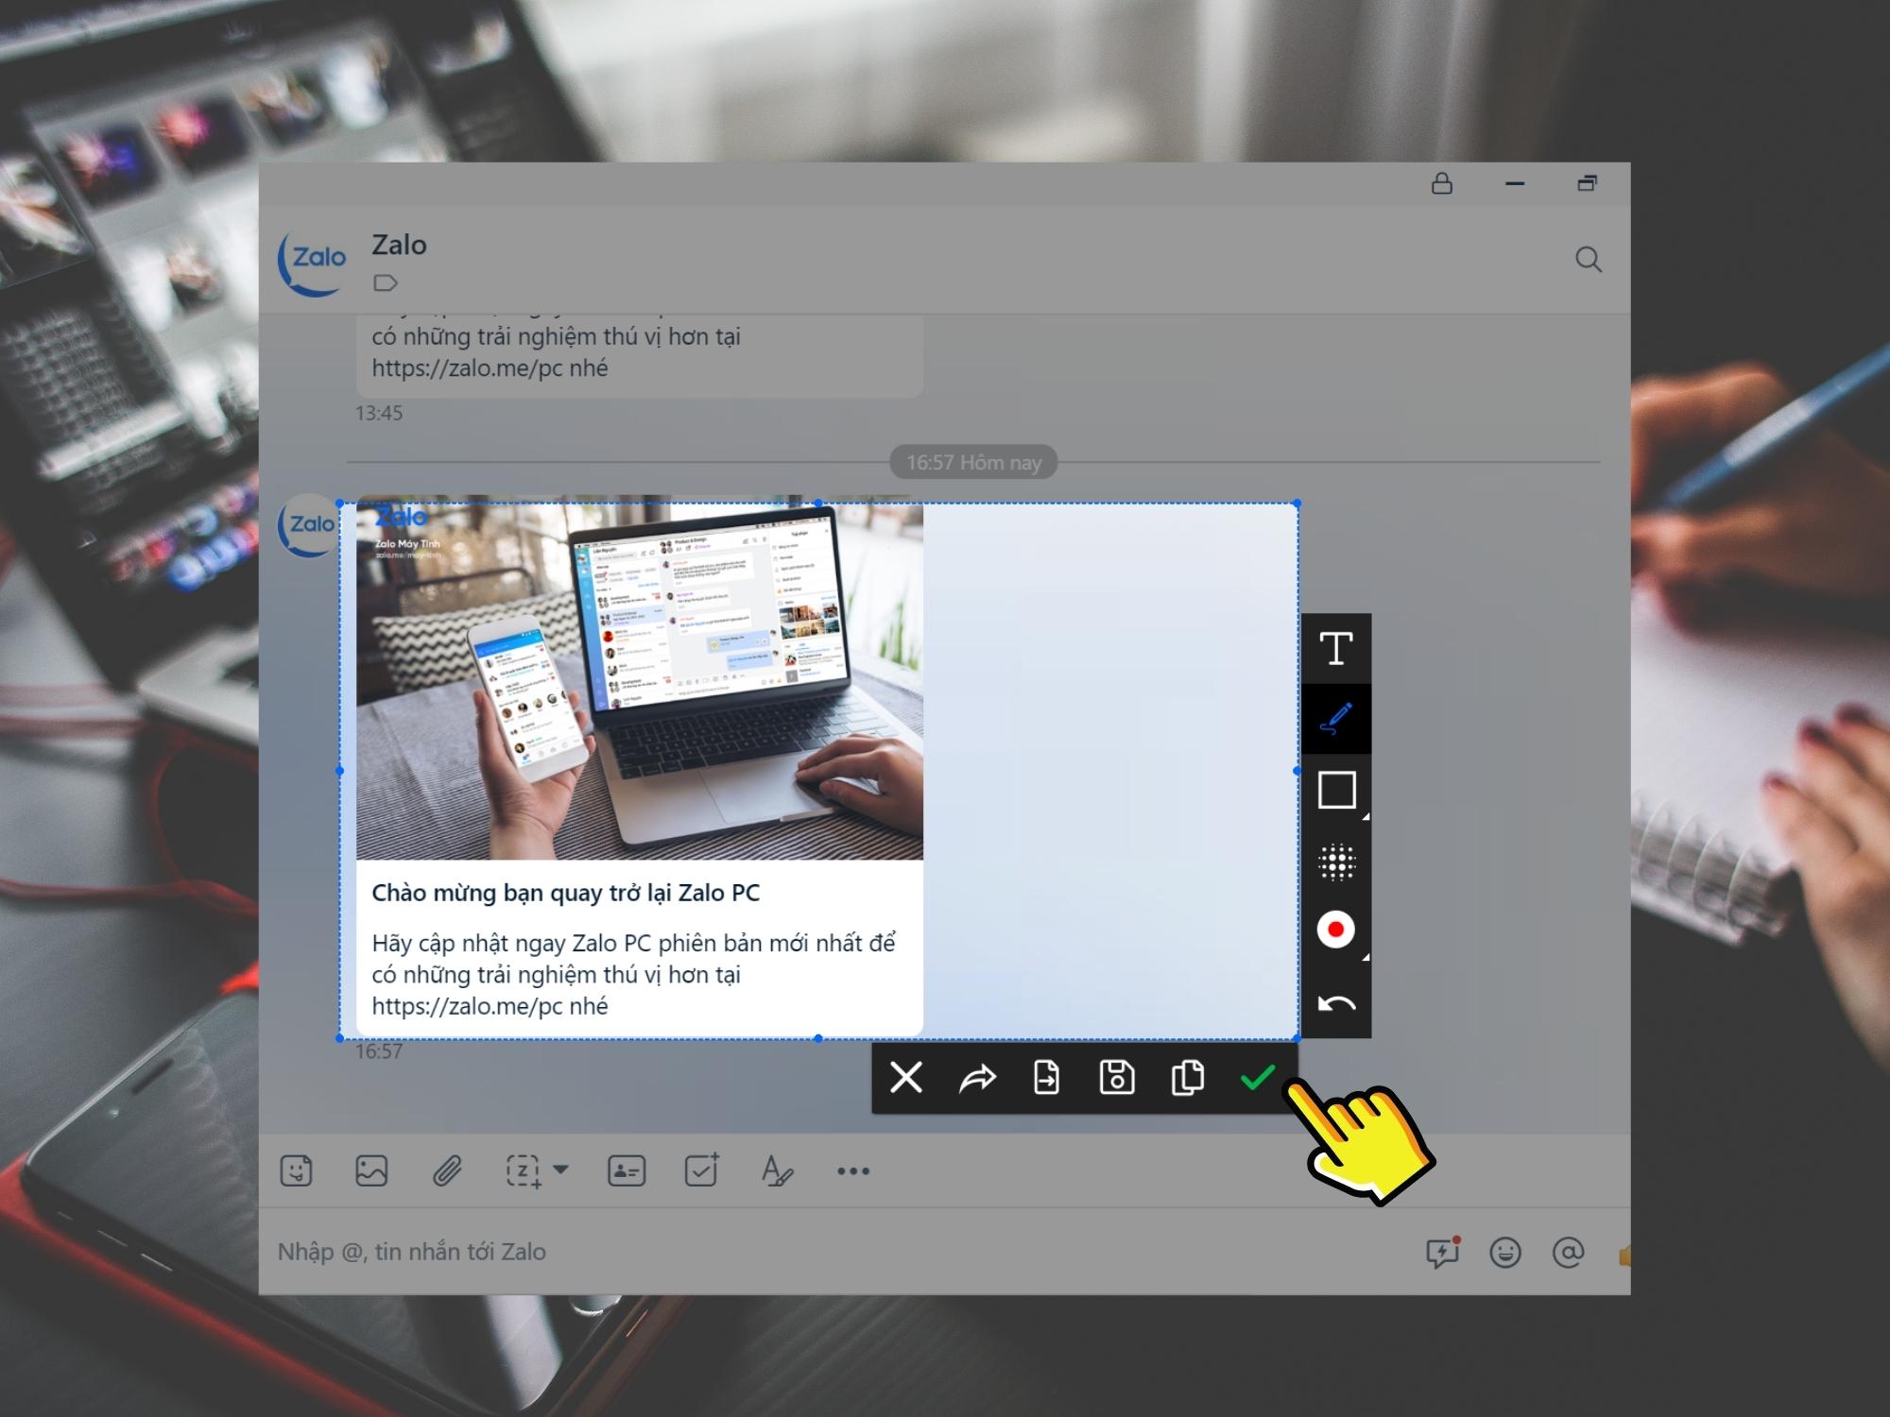Expand screenshot options dropdown arrow
This screenshot has width=1890, height=1417.
click(x=560, y=1169)
